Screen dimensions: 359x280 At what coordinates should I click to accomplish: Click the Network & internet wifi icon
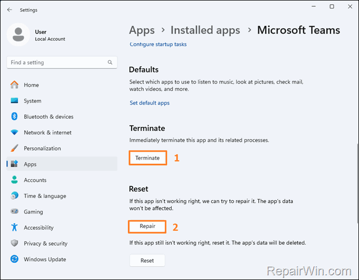pyautogui.click(x=14, y=132)
